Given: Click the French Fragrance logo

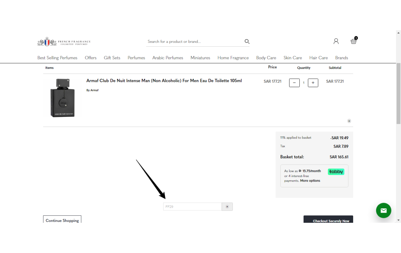Looking at the screenshot, I should point(64,42).
